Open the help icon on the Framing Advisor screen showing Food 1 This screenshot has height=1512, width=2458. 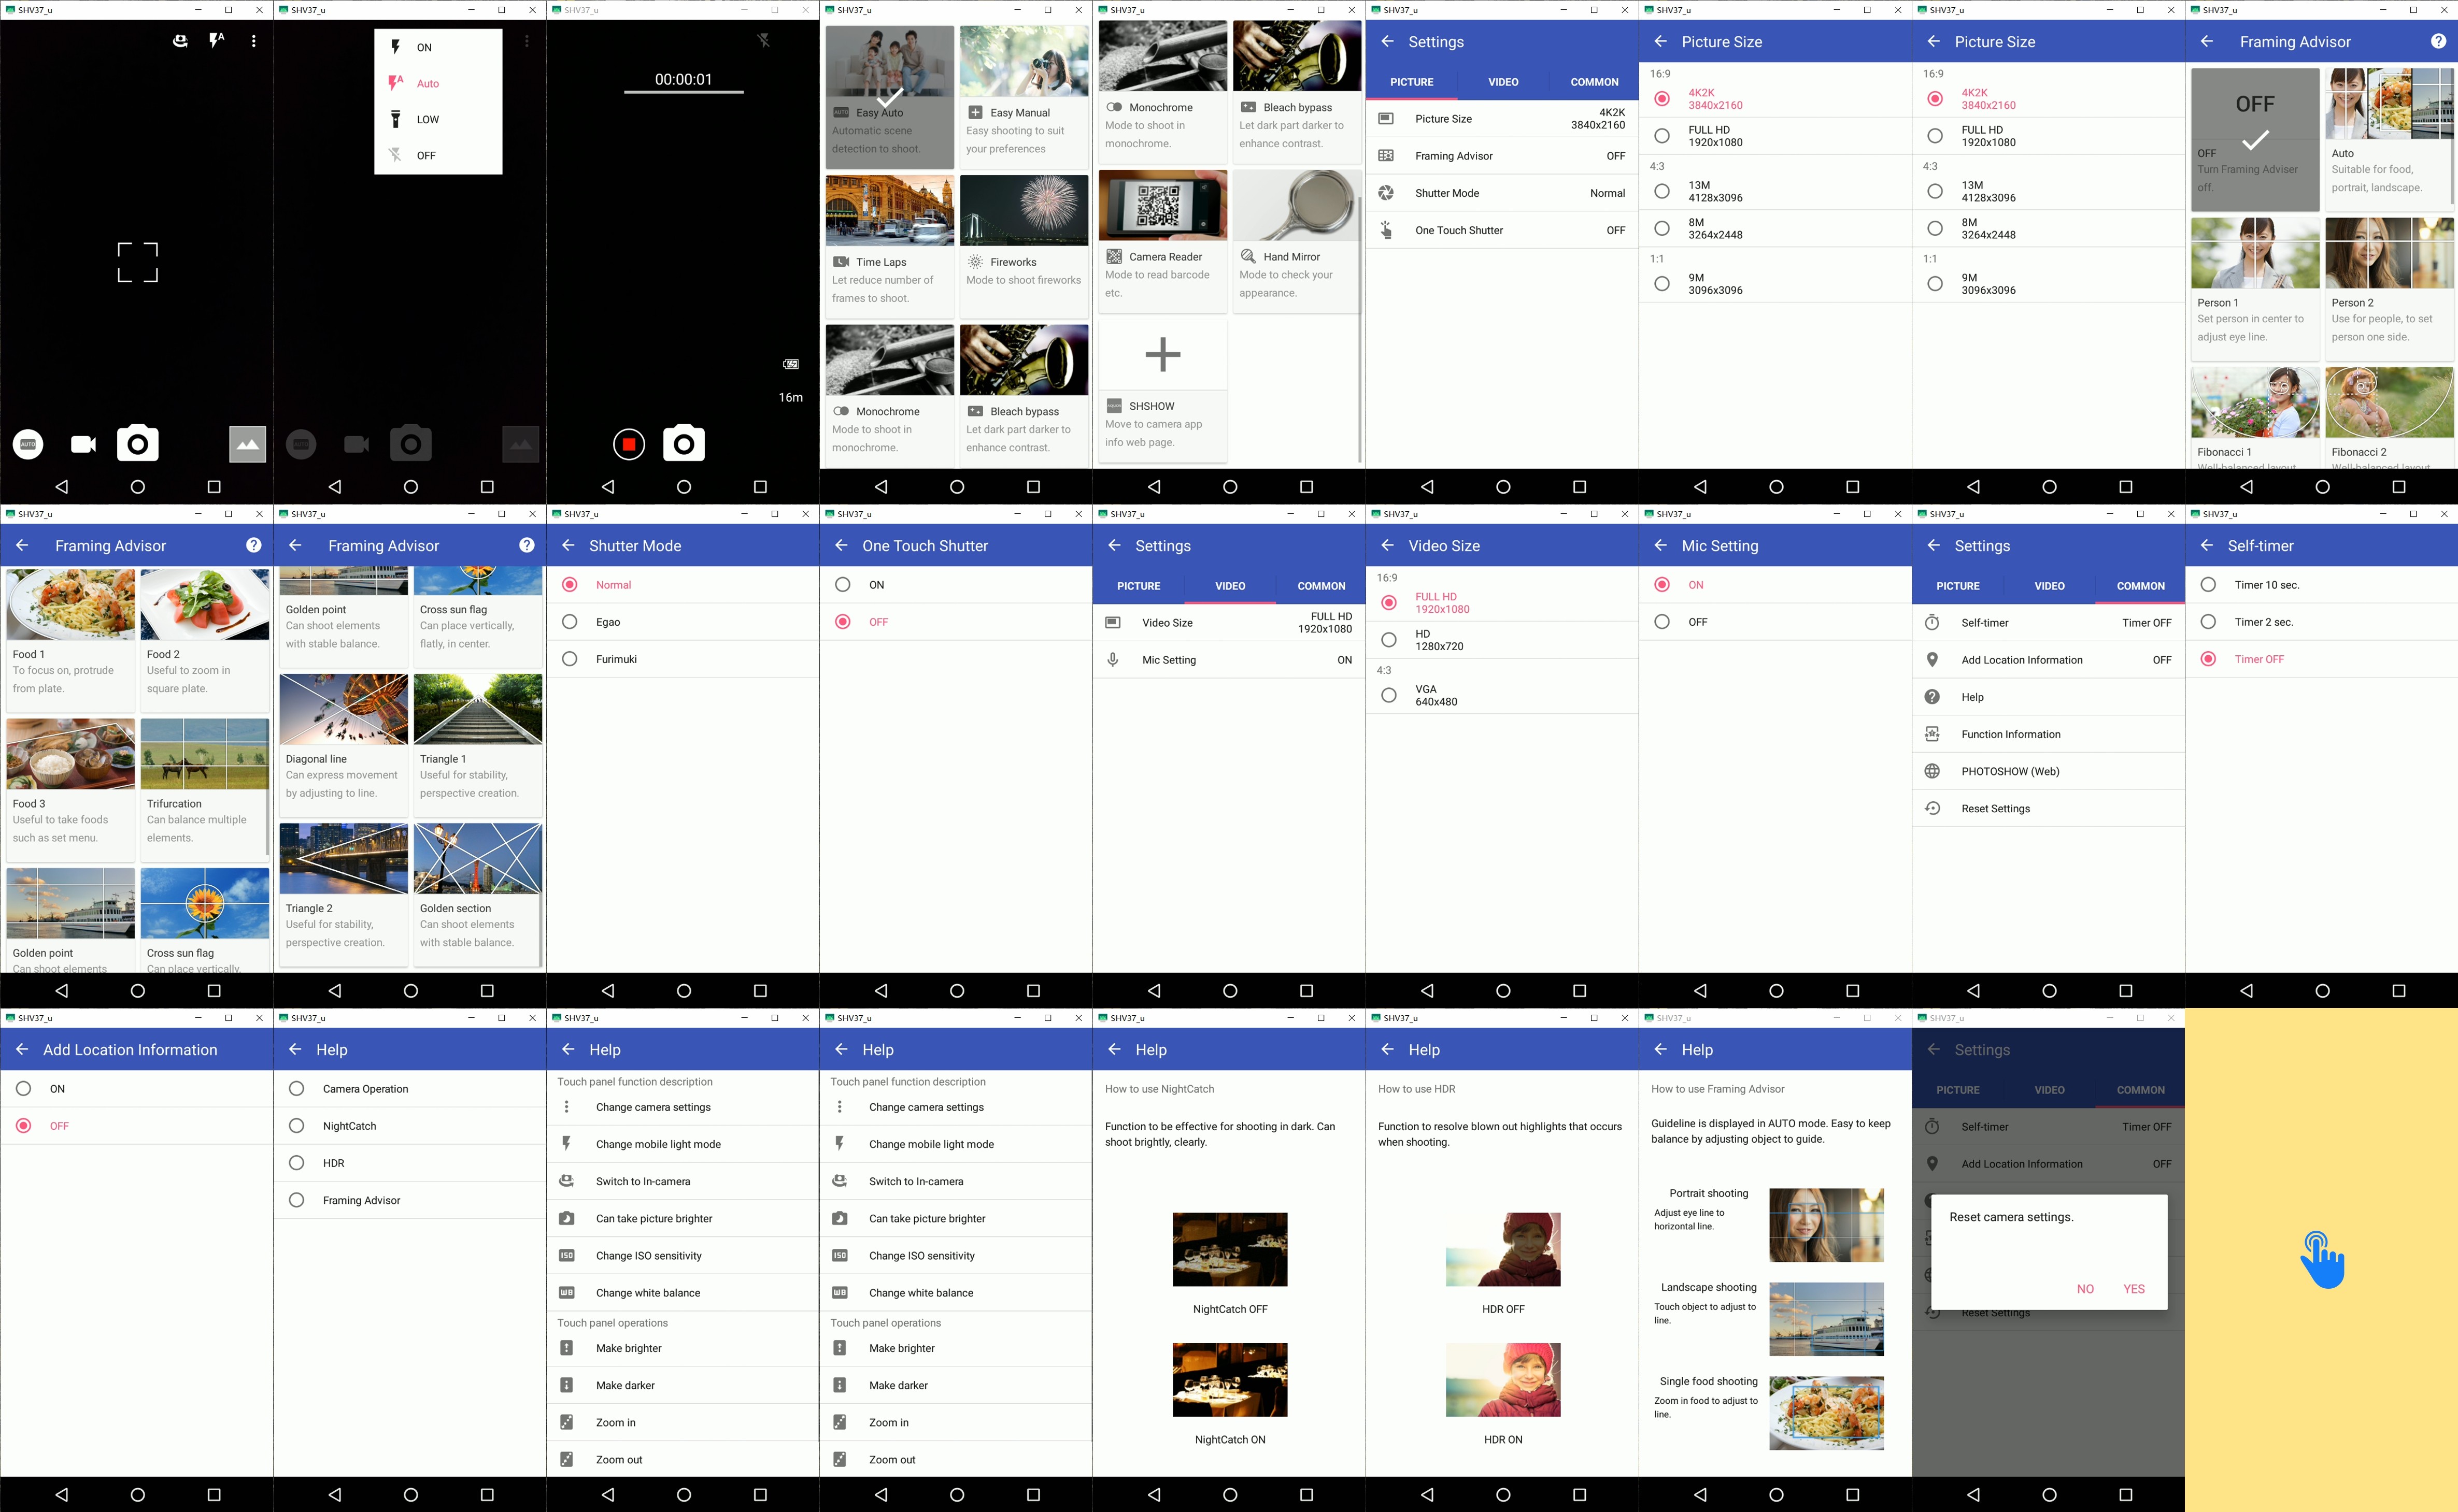(253, 545)
